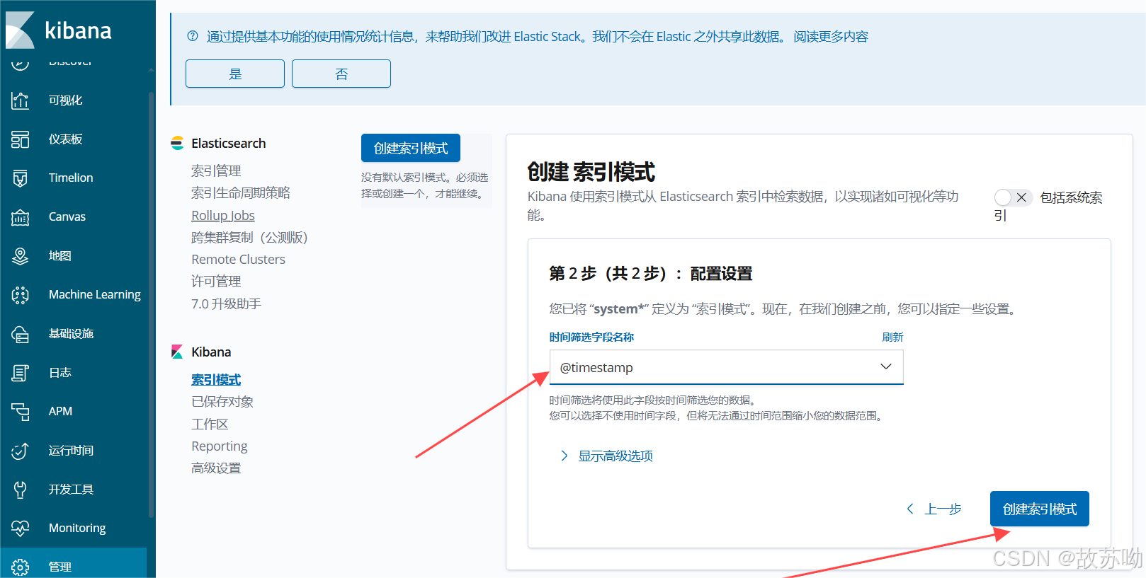Image resolution: width=1146 pixels, height=578 pixels.
Task: Open 索引管理 under Elasticsearch
Action: pyautogui.click(x=216, y=170)
